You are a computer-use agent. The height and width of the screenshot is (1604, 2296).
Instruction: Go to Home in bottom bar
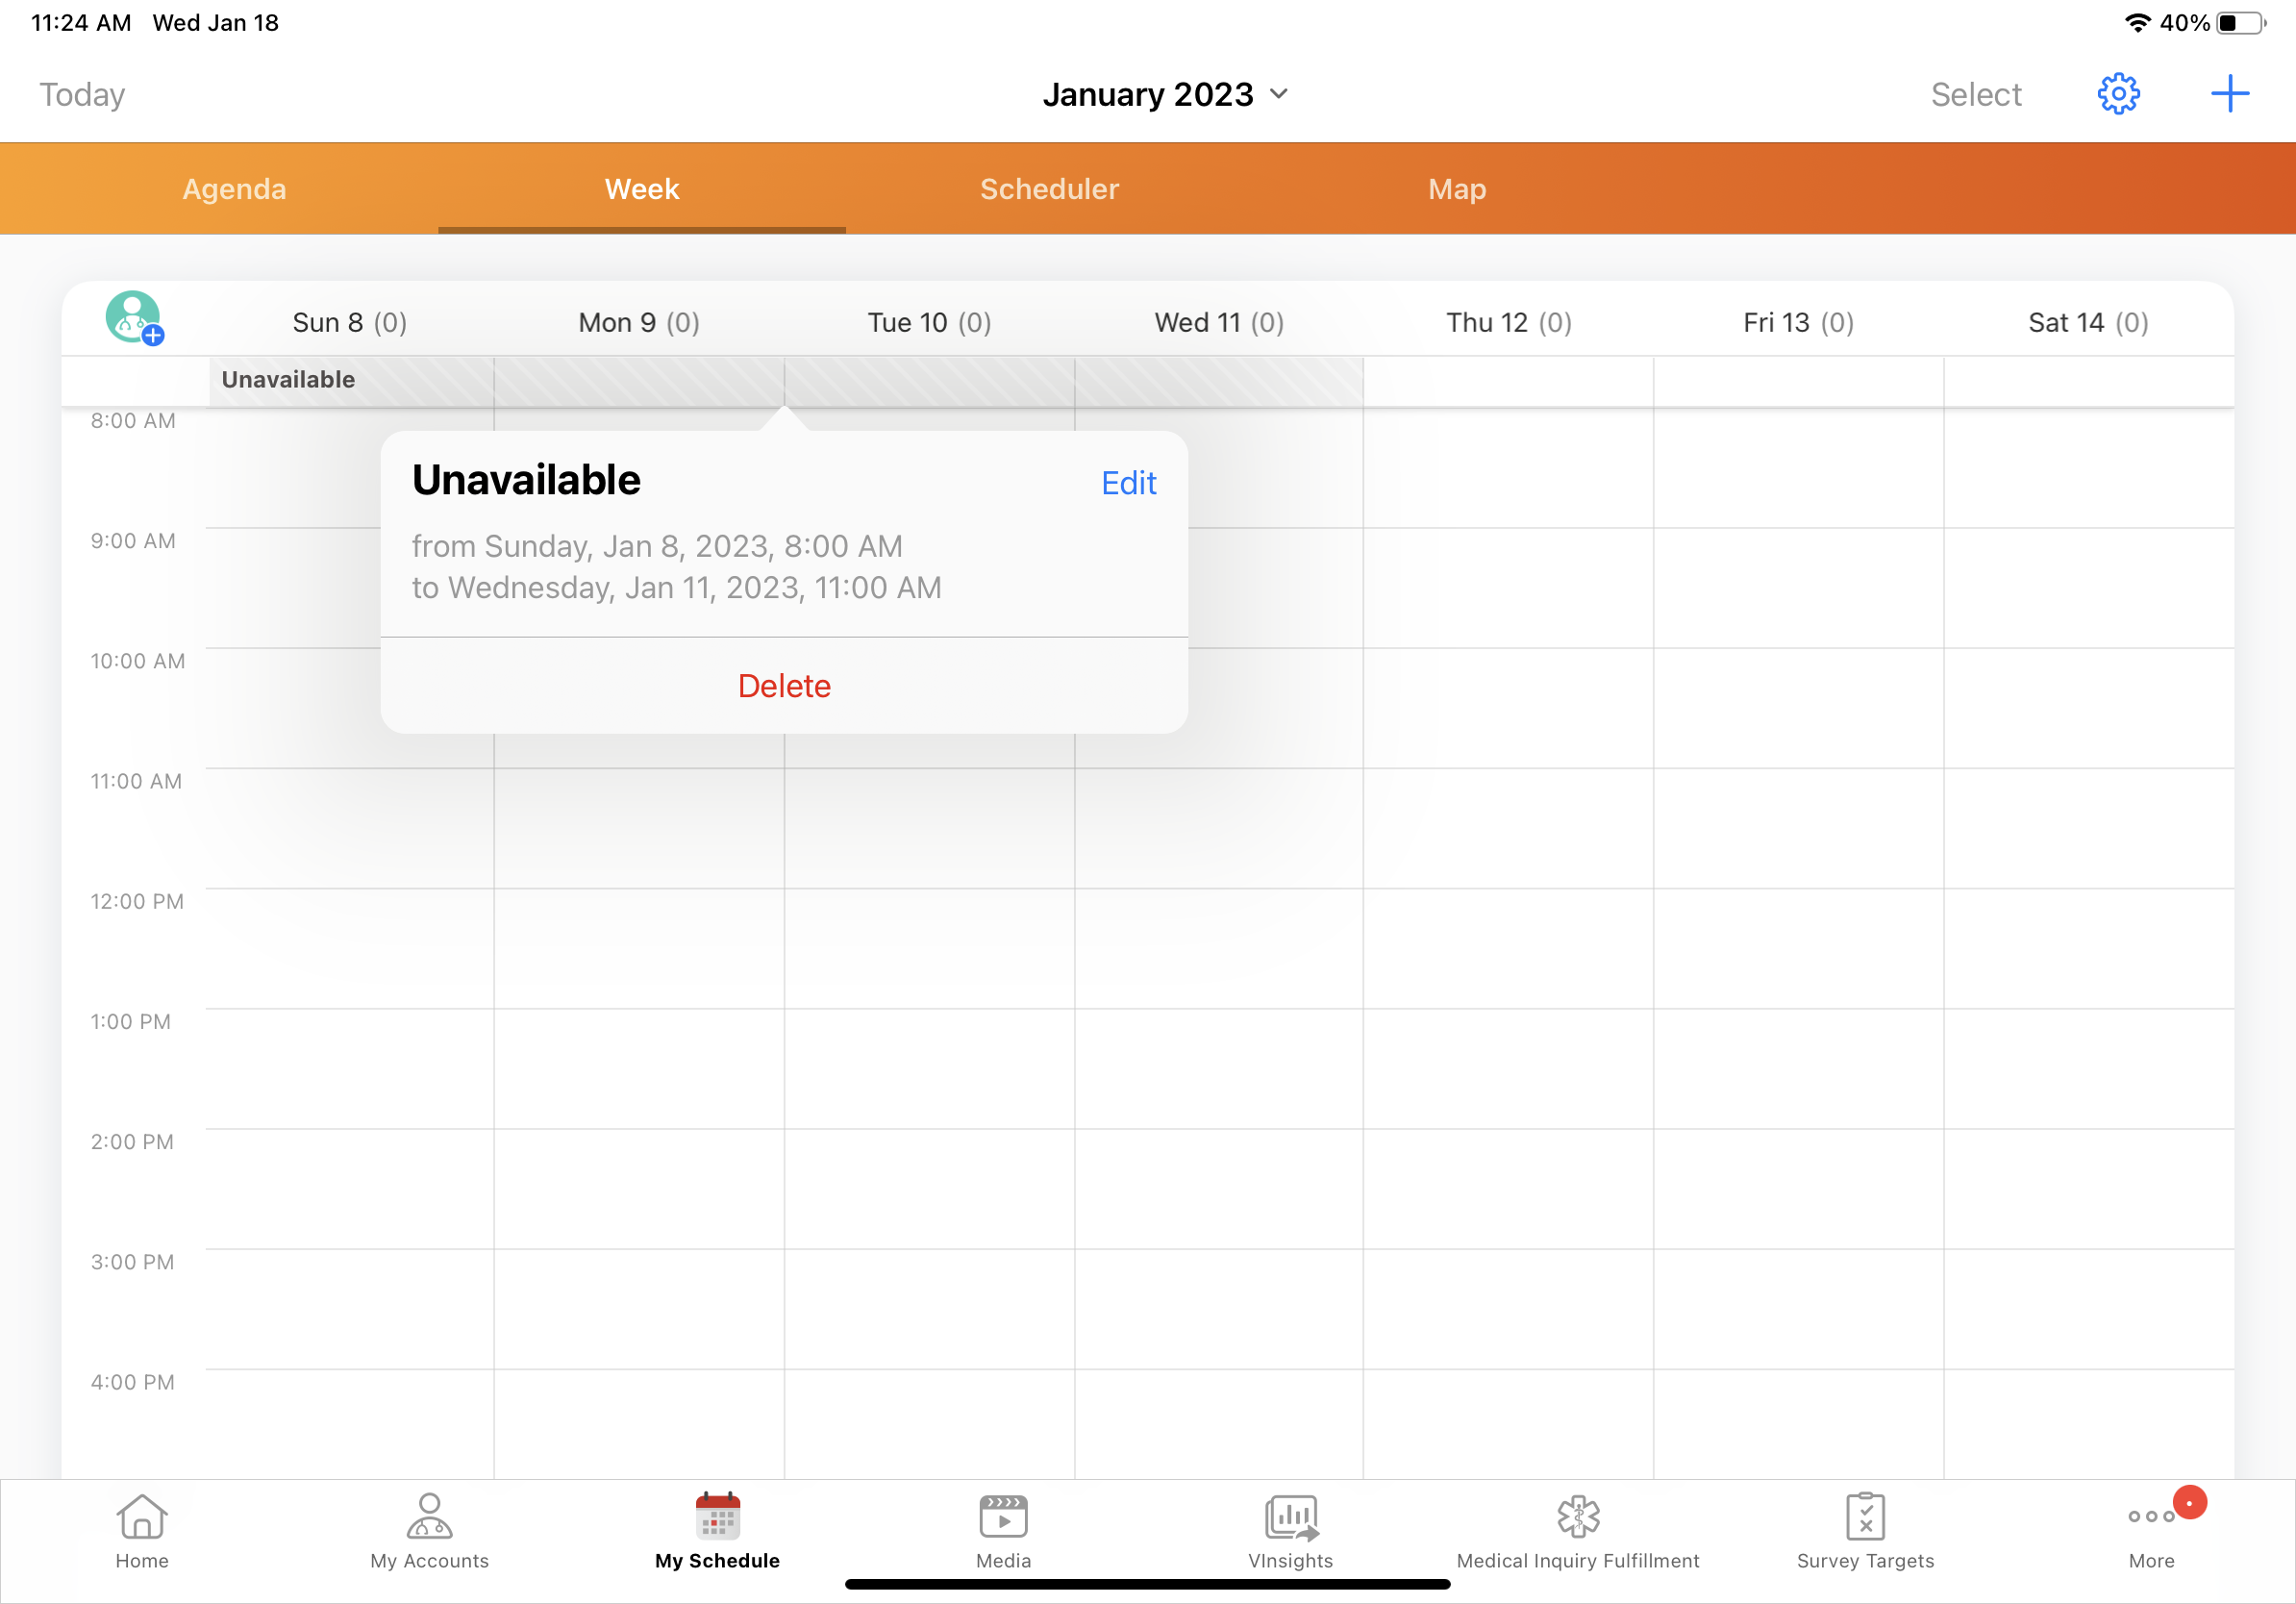(x=142, y=1530)
